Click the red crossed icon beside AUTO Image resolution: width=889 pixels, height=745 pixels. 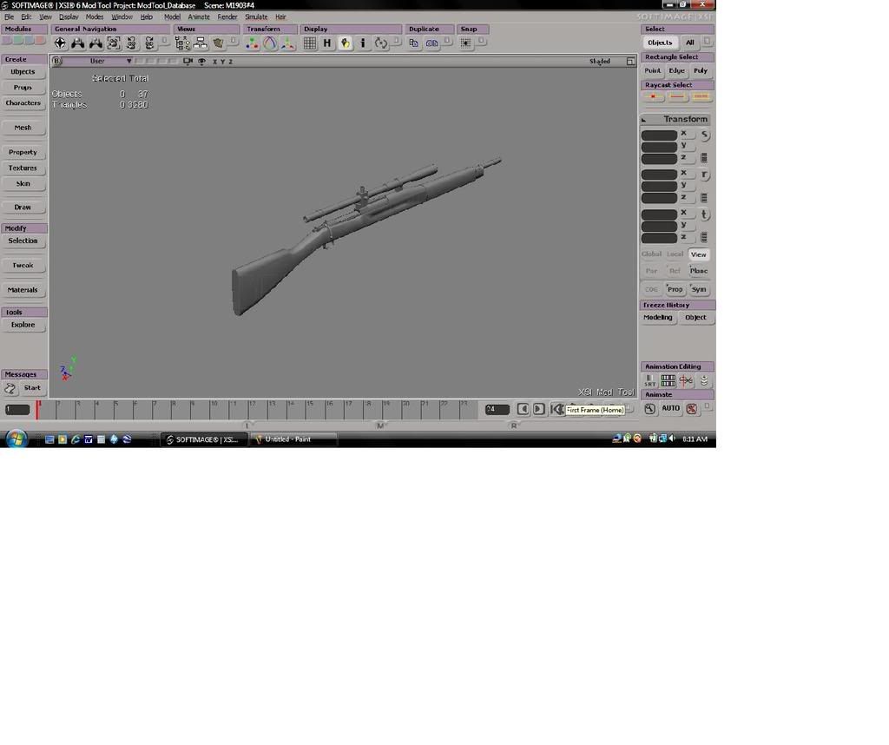[692, 409]
